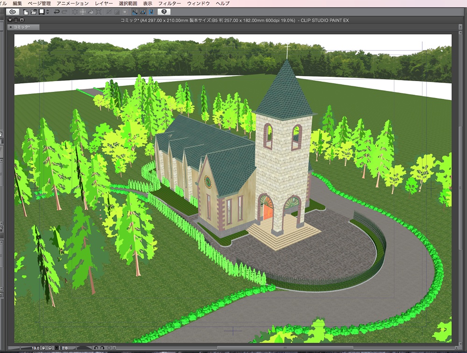This screenshot has width=467, height=353.
Task: Click the horizontal scrollbar left arrow
Action: tap(114, 348)
